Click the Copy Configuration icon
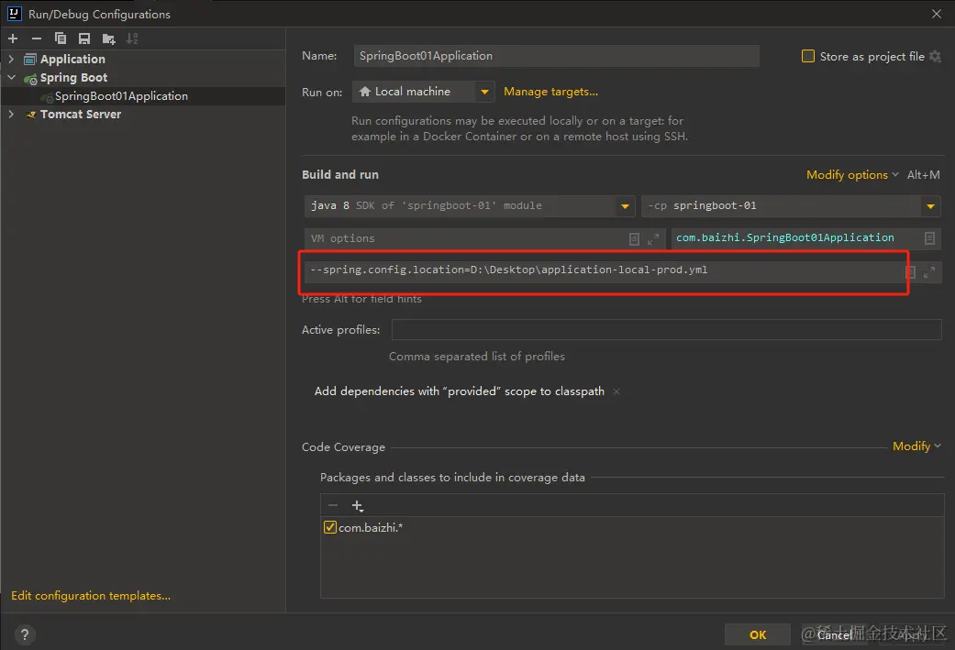 click(61, 39)
